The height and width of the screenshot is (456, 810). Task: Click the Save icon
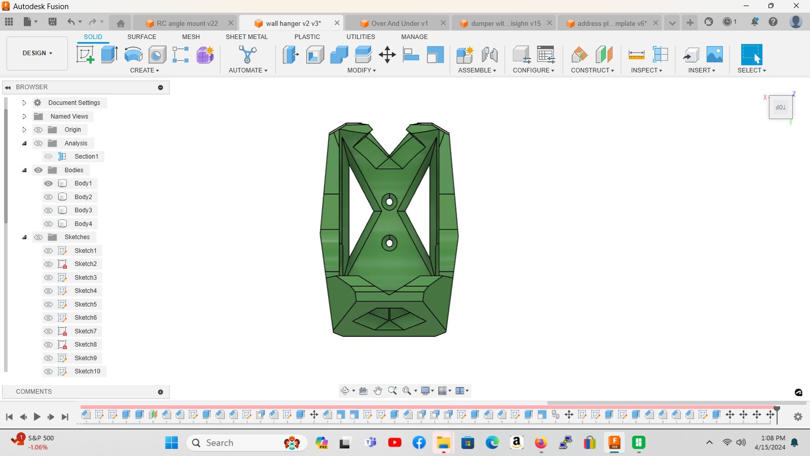52,22
